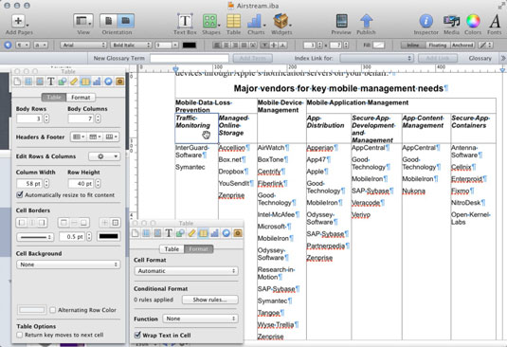Select the Table tab in the upper inspector window
507x347 pixels.
click(54, 98)
